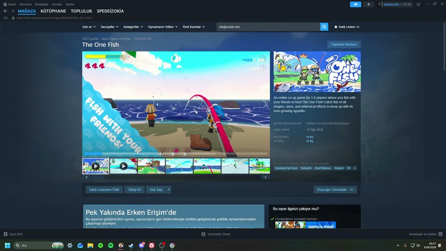Expand the Tavsiyeler dropdown menu
This screenshot has height=251, width=446.
109,27
